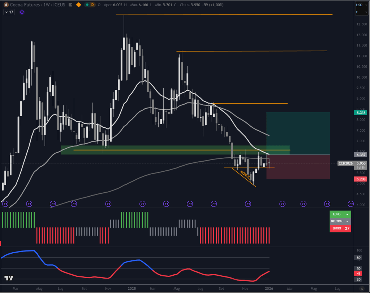Click the Cocoa Futures symbol legend
The height and width of the screenshot is (293, 370).
coord(25,5)
